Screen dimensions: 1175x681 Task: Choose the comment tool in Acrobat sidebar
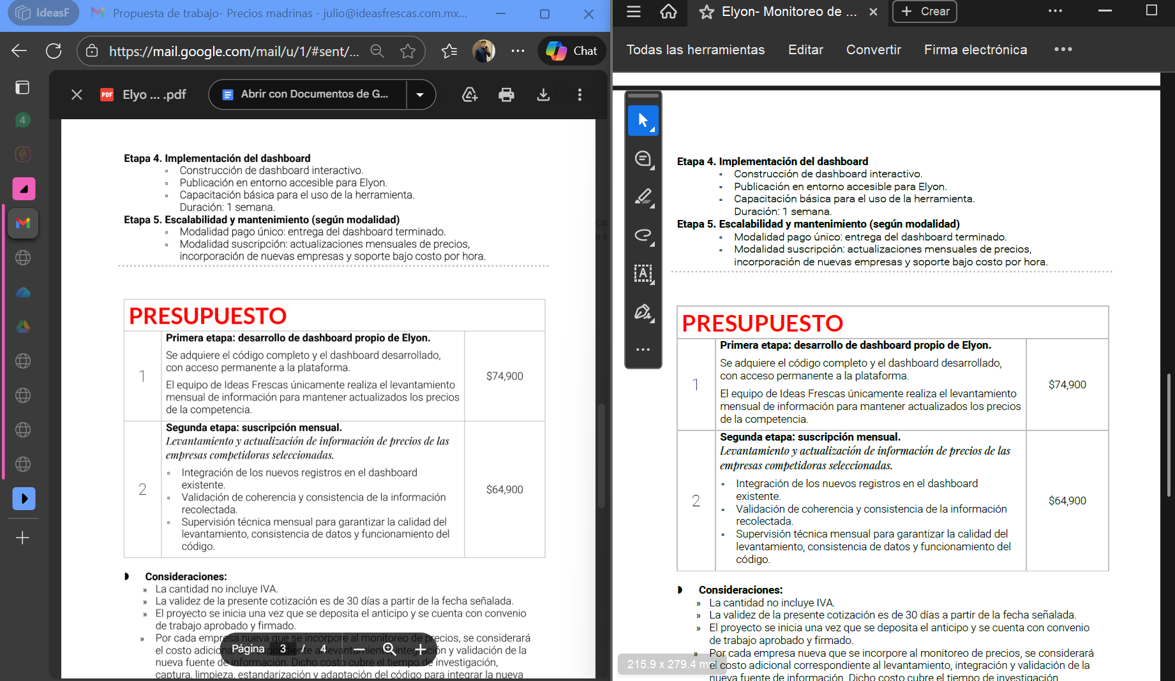tap(643, 159)
